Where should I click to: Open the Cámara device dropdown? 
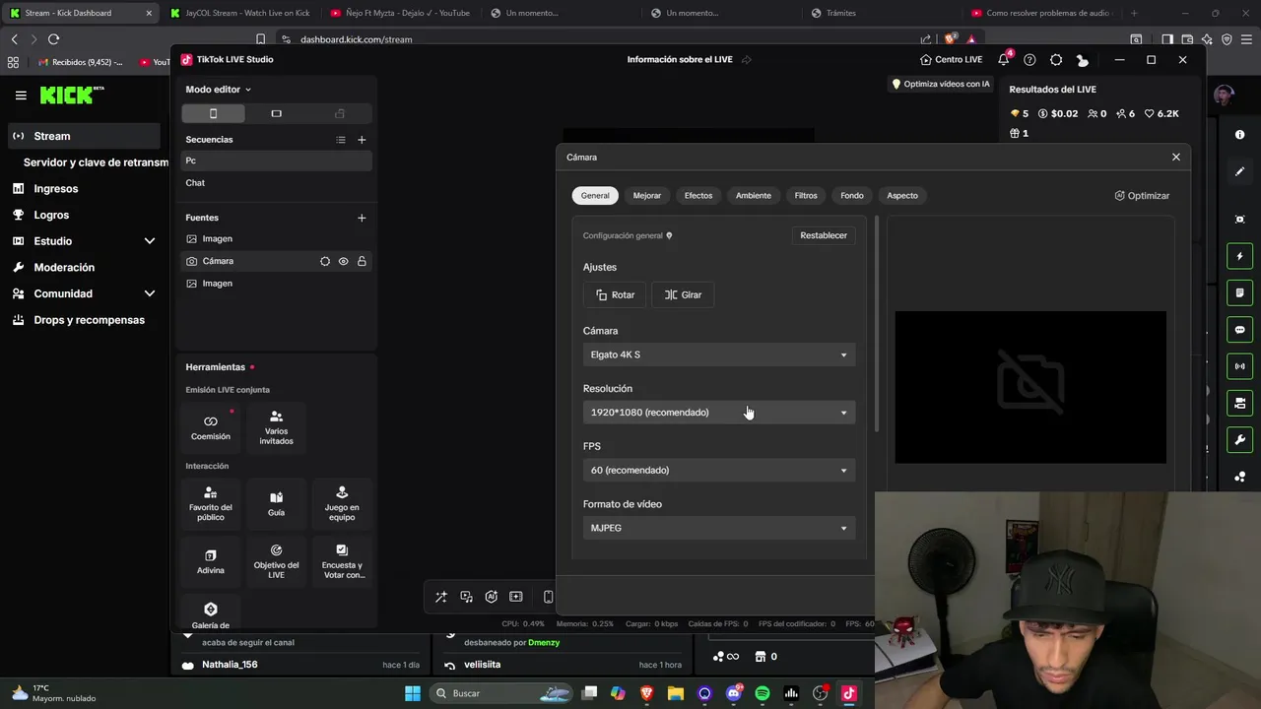tap(719, 354)
